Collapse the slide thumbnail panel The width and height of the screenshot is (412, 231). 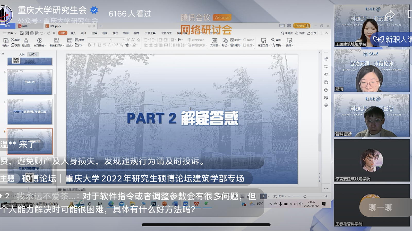pyautogui.click(x=3, y=54)
